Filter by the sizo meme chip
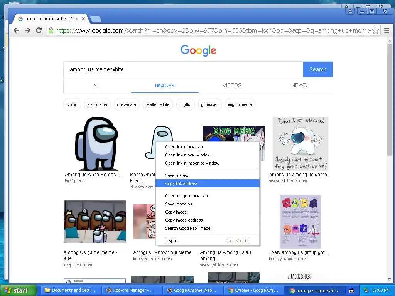395x296 pixels. [x=97, y=104]
